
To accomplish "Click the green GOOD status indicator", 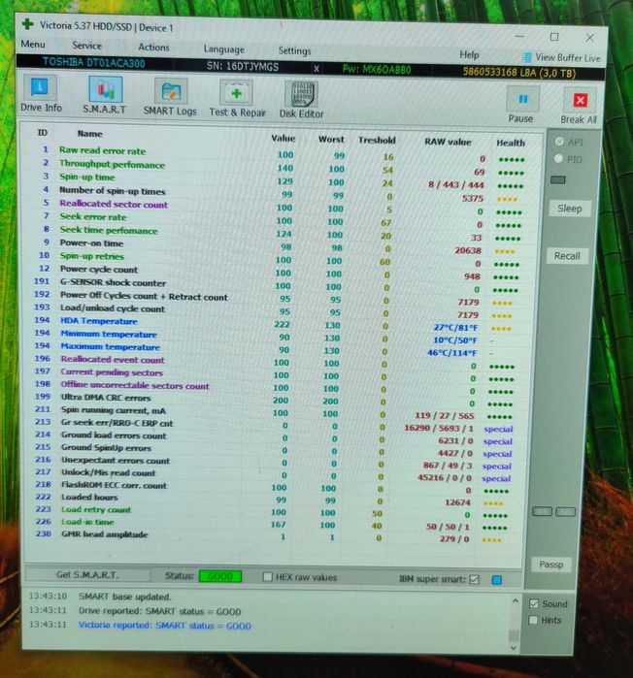I will point(220,576).
